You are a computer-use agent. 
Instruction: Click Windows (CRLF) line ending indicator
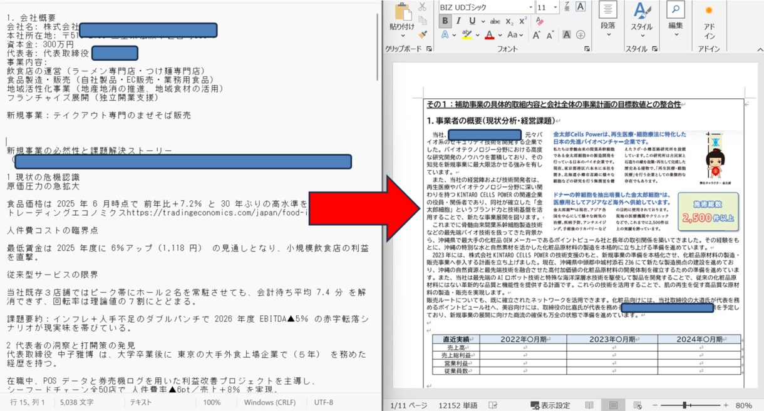(x=270, y=403)
